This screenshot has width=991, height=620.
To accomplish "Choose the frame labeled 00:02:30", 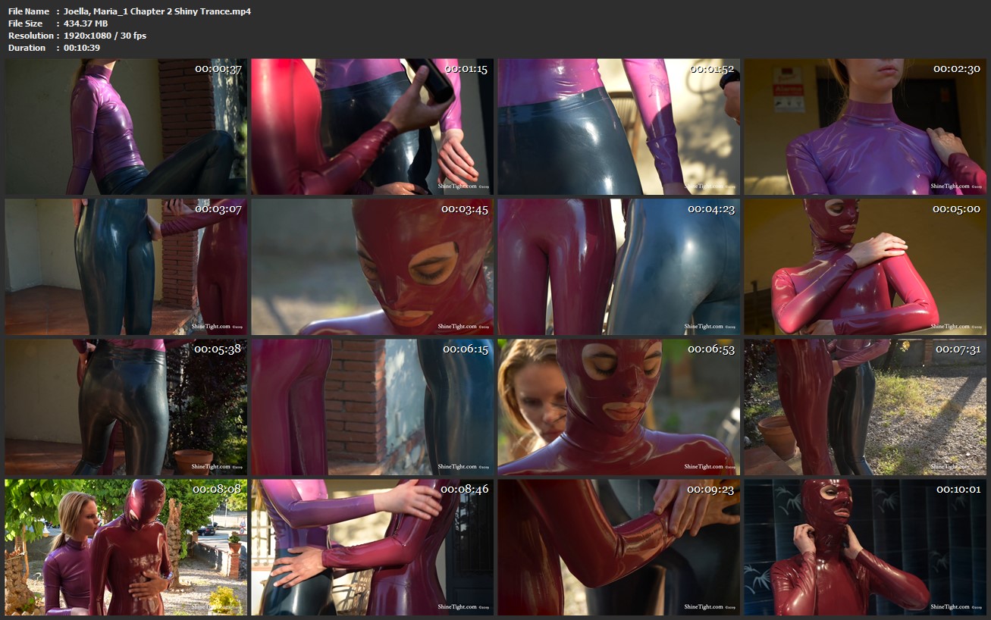I will (865, 127).
